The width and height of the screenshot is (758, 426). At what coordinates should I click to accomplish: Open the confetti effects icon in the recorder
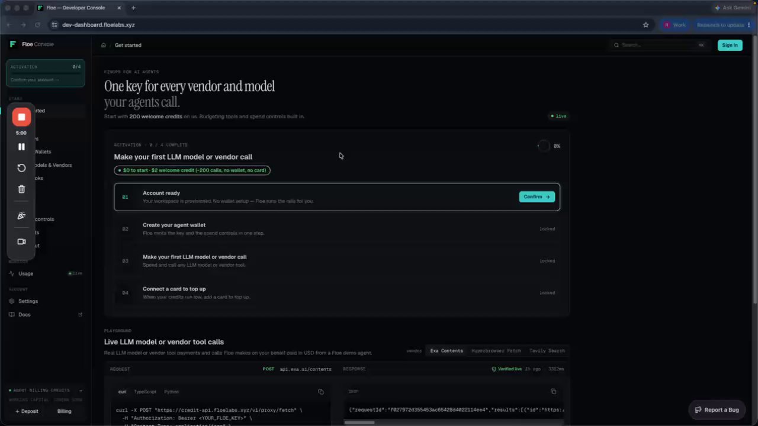click(x=21, y=216)
